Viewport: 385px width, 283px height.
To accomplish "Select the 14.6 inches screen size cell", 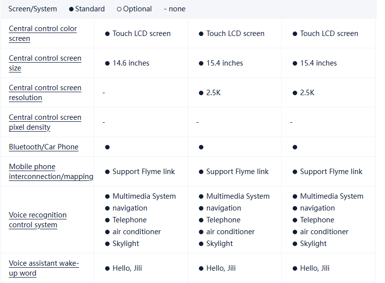I will click(131, 63).
